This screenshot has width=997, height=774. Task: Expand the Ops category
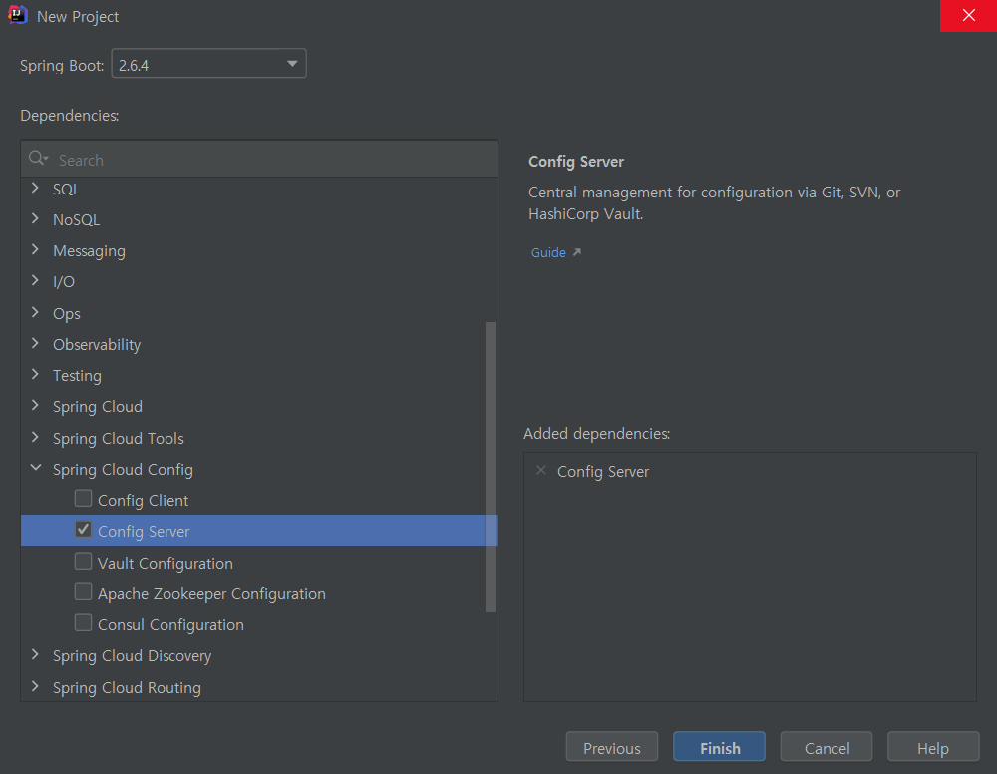click(x=36, y=313)
